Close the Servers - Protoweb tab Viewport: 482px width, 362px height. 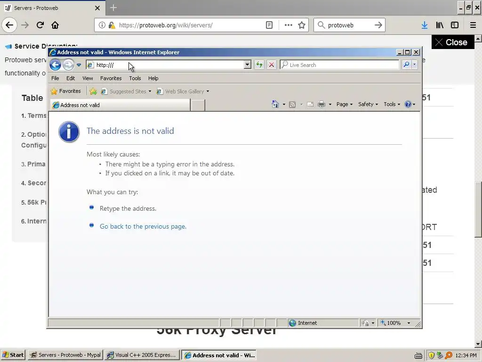coord(97,8)
